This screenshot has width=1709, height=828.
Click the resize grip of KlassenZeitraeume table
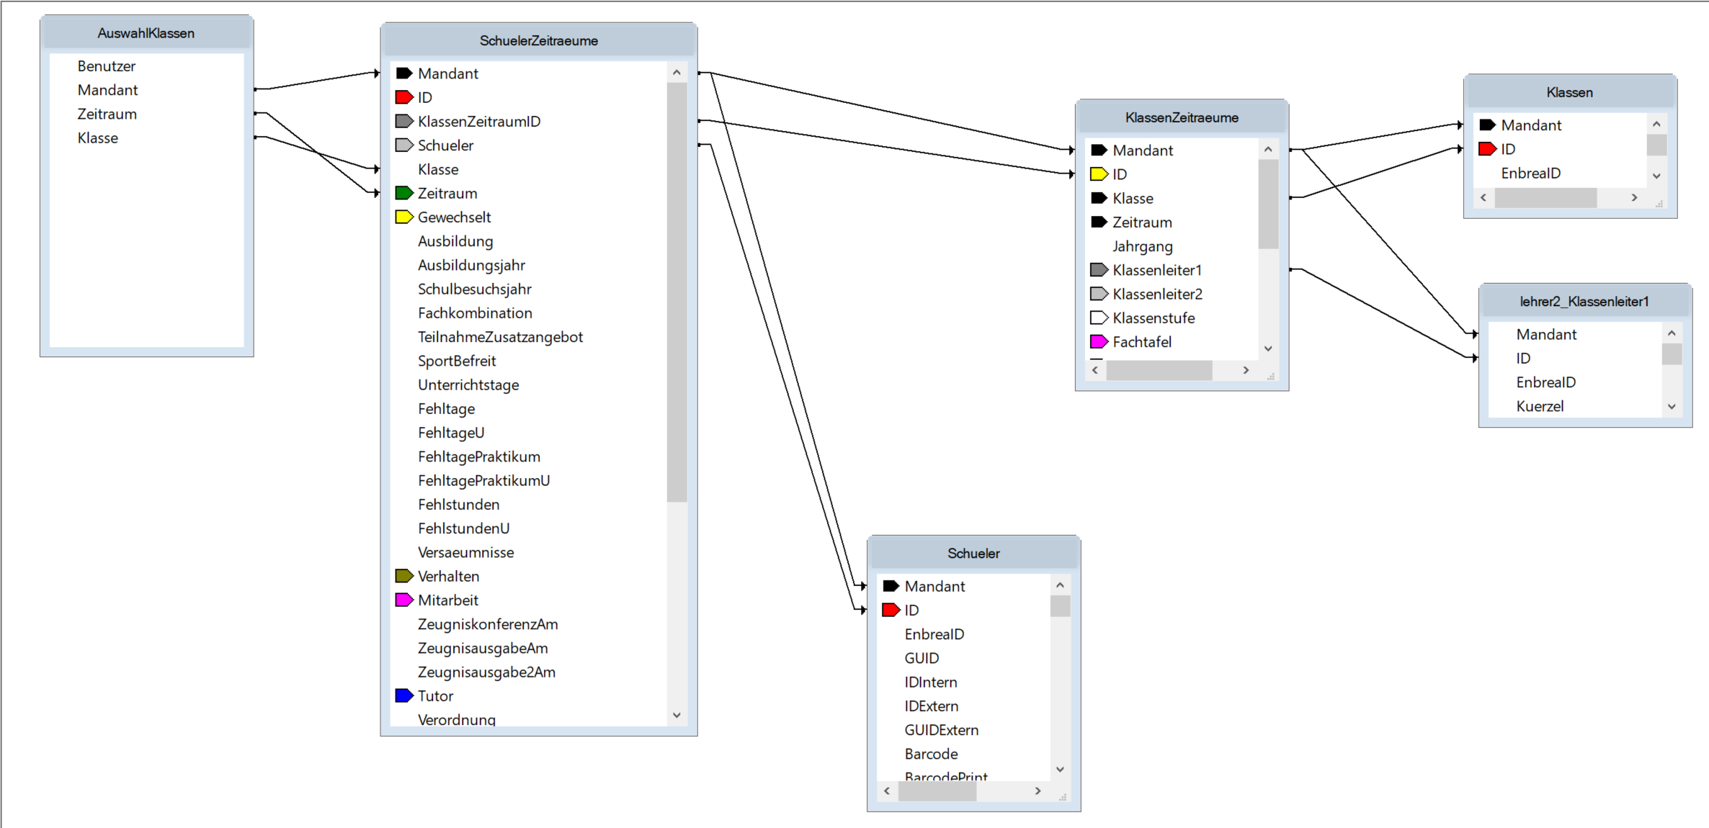tap(1270, 376)
